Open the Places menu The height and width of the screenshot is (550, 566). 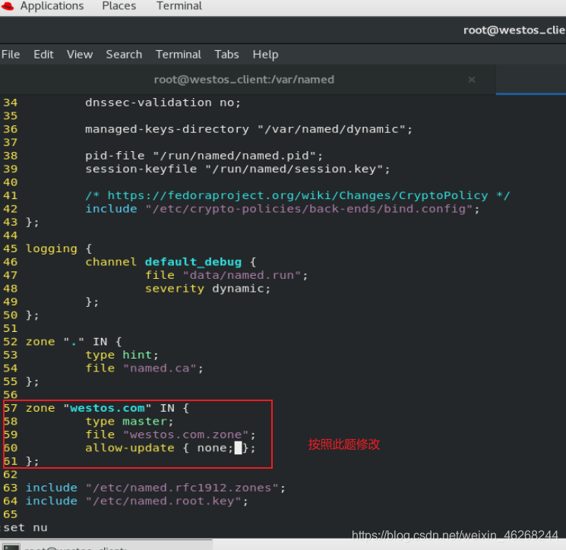pos(119,6)
